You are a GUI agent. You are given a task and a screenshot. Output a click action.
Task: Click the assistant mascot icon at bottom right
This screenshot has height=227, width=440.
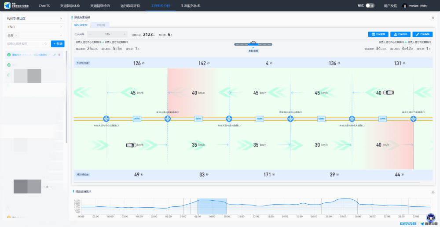click(431, 217)
